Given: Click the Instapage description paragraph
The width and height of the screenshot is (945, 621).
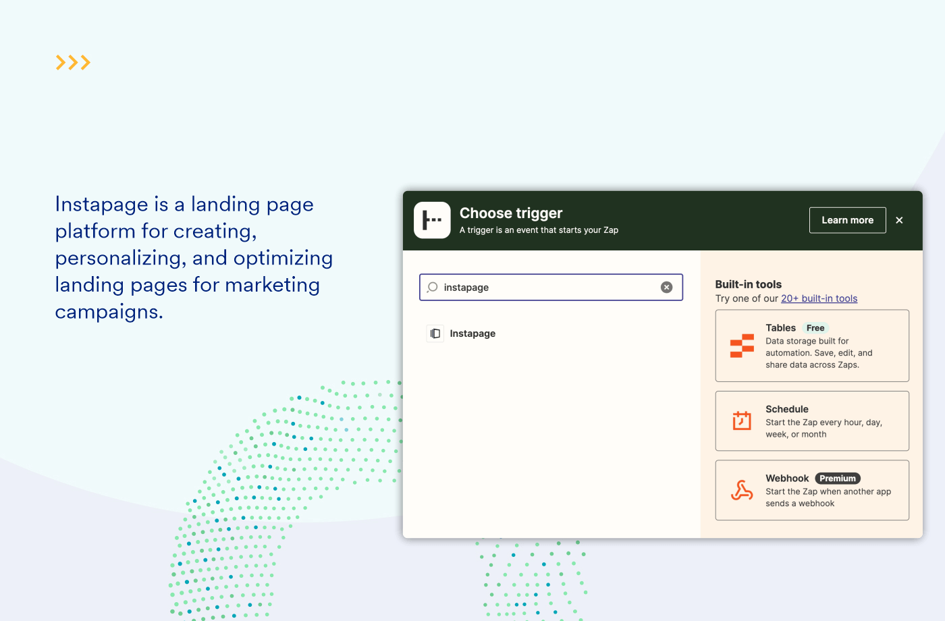Looking at the screenshot, I should [194, 258].
